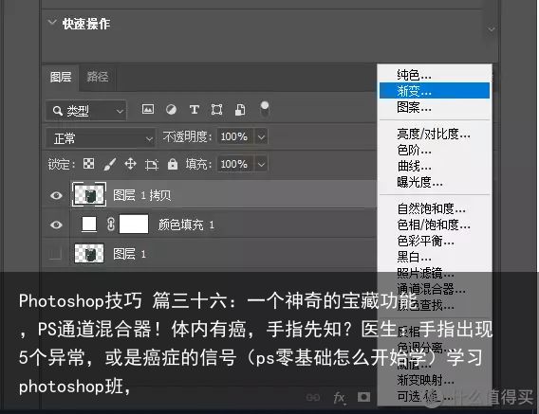Hide the 颜色填充 1 layer

point(56,225)
